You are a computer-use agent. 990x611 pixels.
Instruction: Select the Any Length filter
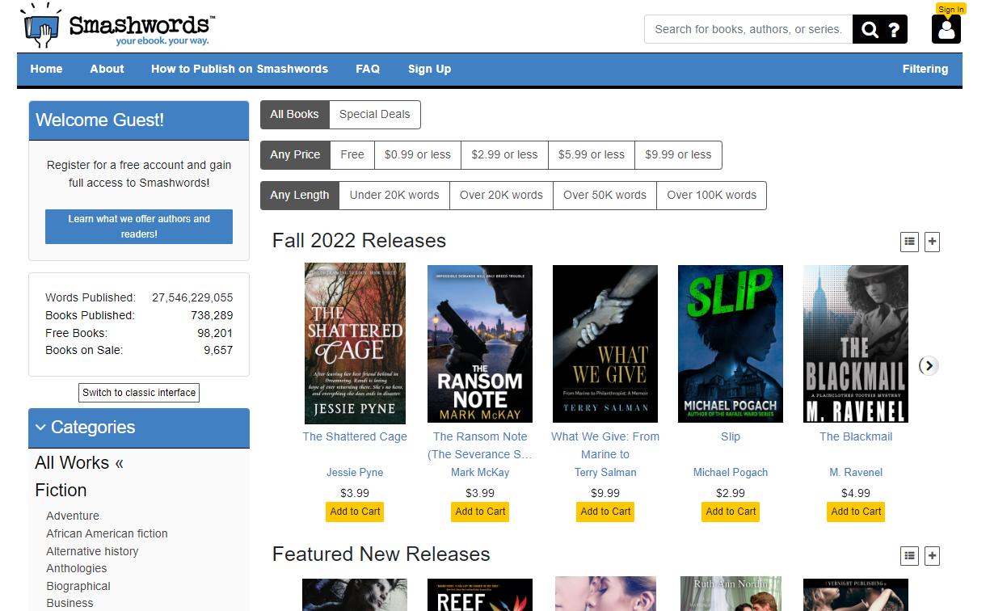click(x=300, y=196)
